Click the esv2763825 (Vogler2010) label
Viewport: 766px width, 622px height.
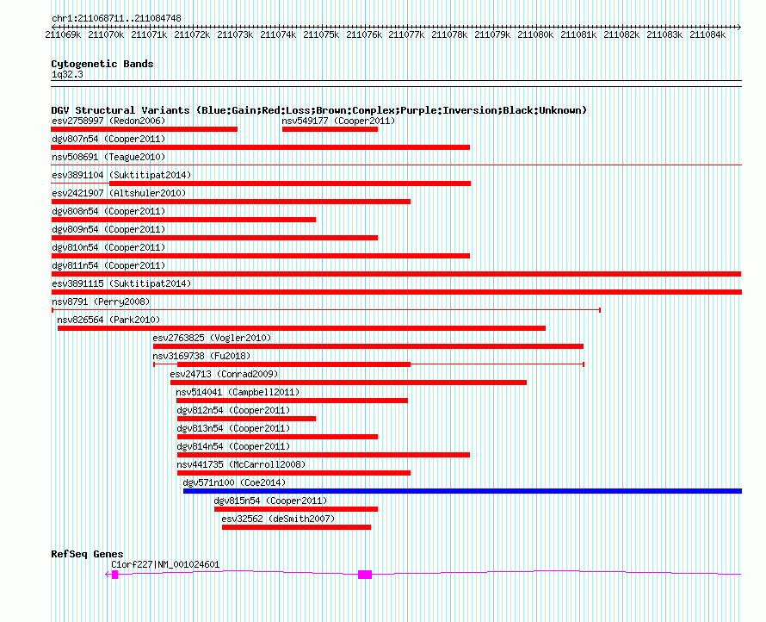coord(212,338)
